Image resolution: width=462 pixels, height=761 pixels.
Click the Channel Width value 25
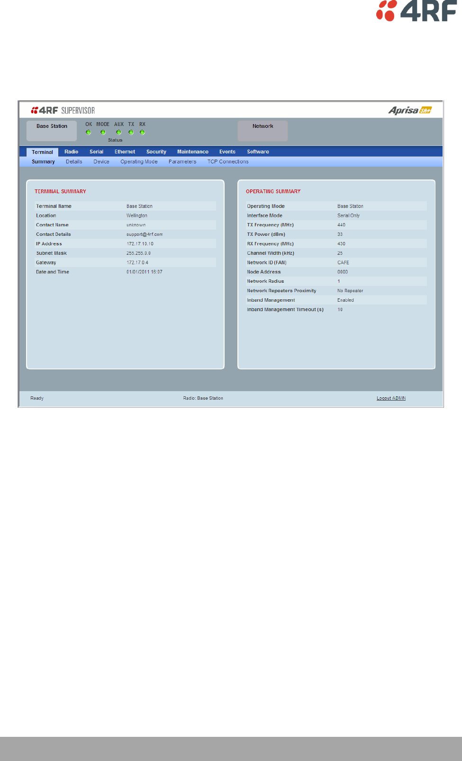pyautogui.click(x=340, y=253)
